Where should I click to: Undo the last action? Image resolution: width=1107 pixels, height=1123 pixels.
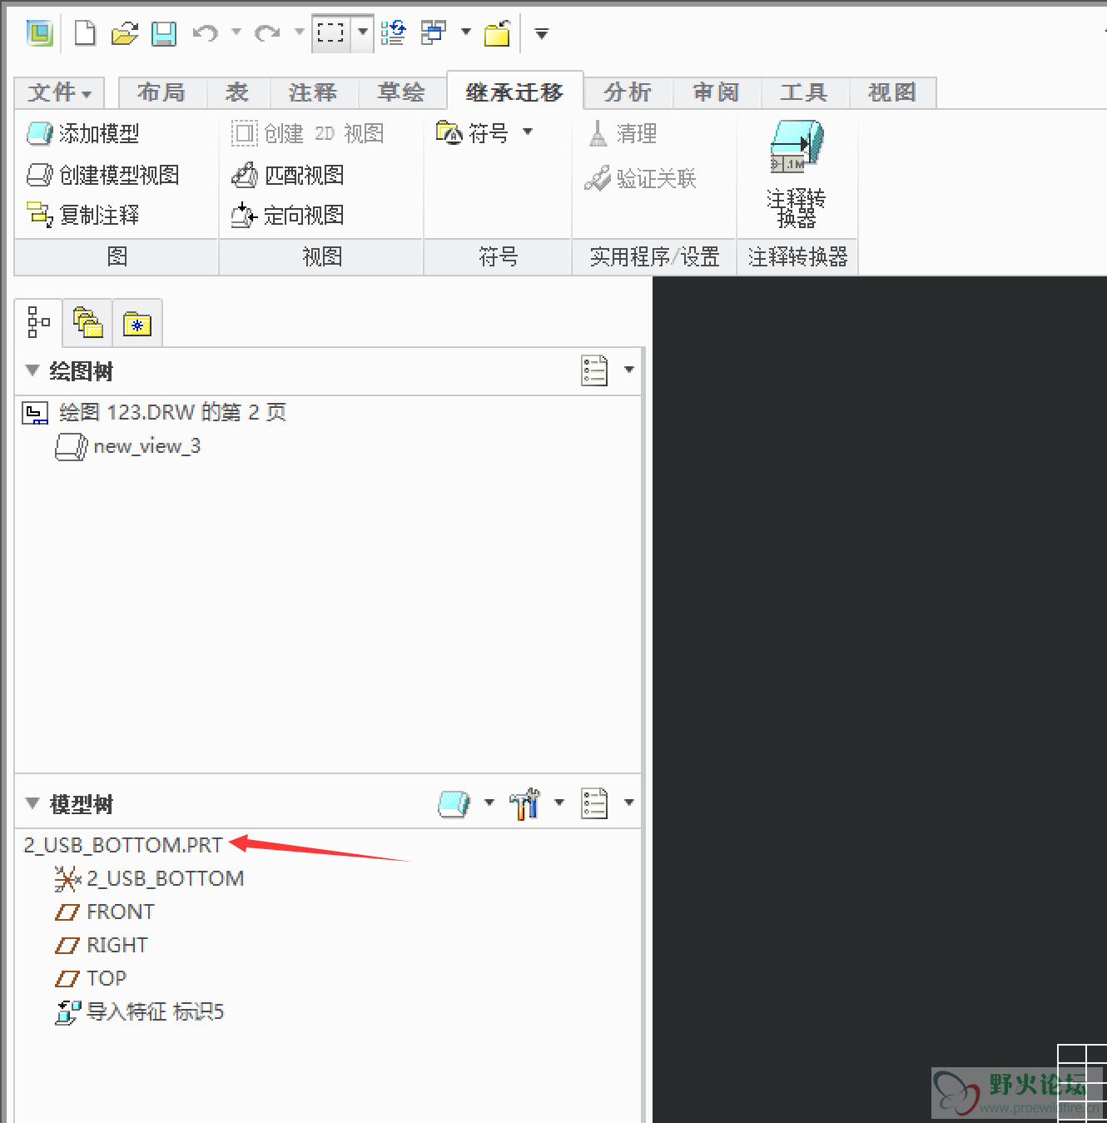click(205, 33)
